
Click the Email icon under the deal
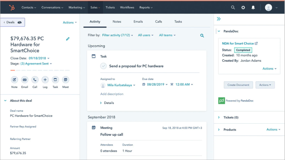[25, 80]
